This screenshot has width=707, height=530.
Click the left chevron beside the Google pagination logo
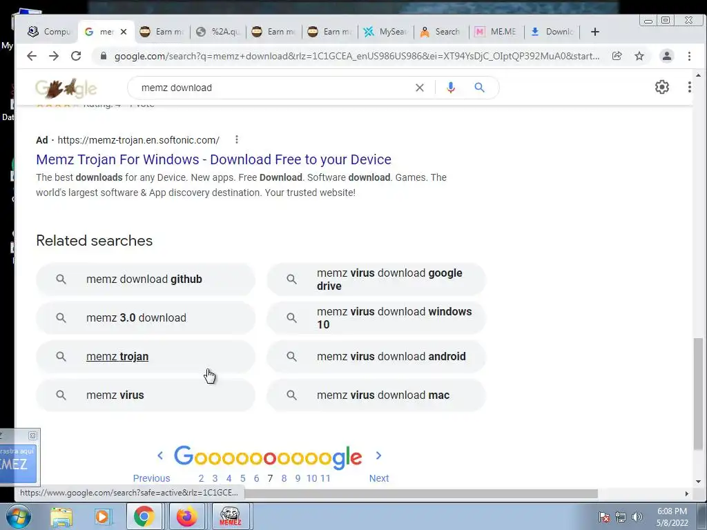[x=160, y=455]
